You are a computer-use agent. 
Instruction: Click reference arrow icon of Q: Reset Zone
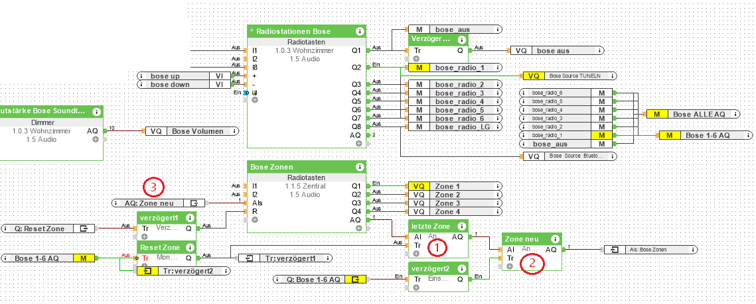pyautogui.click(x=84, y=228)
